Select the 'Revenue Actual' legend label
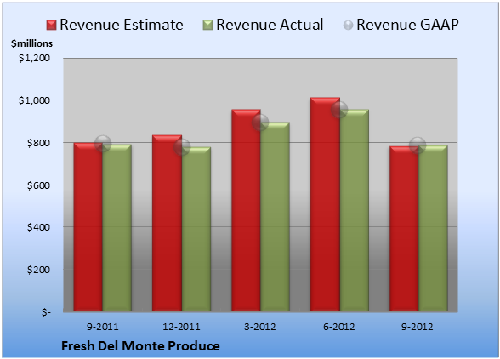 pyautogui.click(x=270, y=25)
